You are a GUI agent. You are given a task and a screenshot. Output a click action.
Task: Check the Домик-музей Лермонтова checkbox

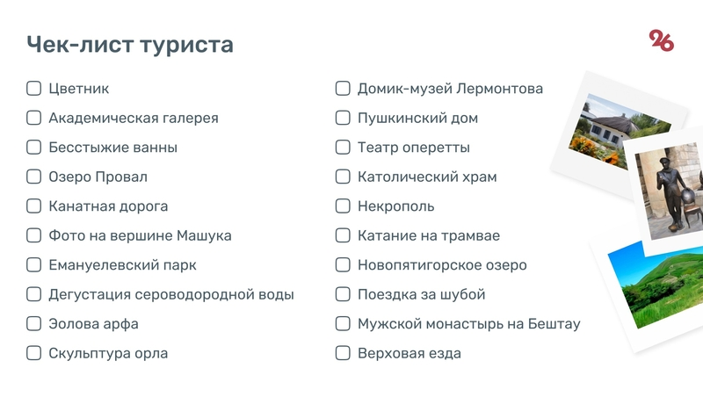coord(344,89)
